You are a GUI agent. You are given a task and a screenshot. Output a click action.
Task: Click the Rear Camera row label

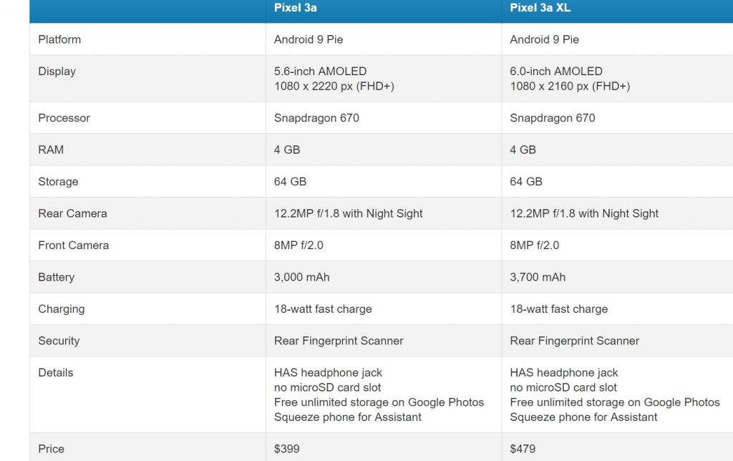coord(72,213)
